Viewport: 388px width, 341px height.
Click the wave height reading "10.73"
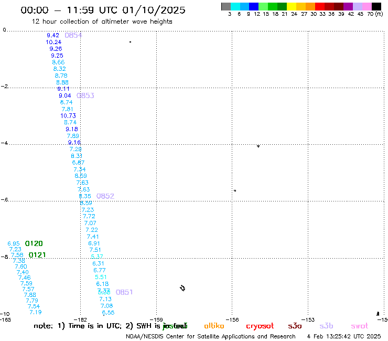tap(68, 115)
